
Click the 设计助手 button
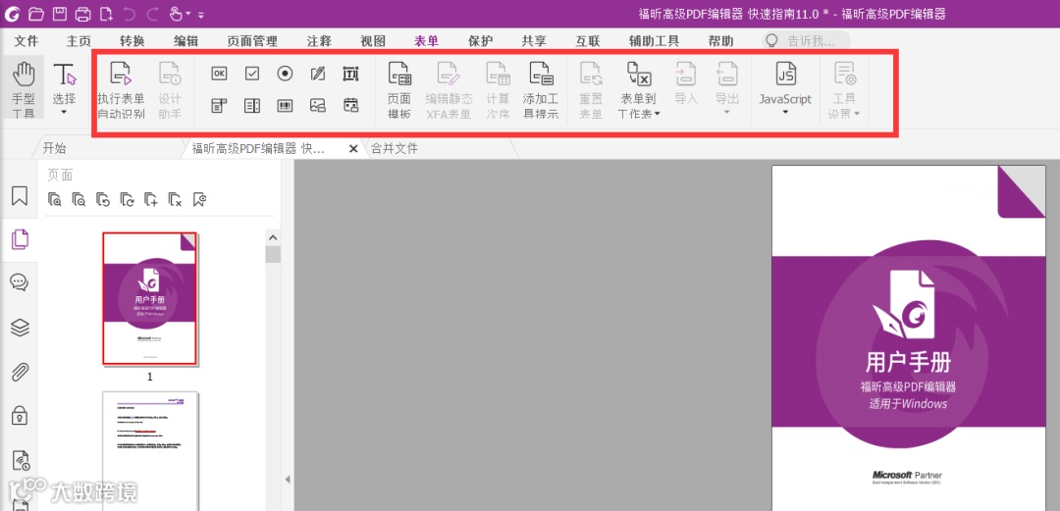[170, 88]
